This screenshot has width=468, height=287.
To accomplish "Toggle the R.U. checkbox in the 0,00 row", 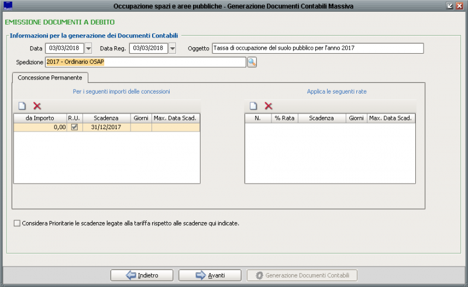I will 74,127.
